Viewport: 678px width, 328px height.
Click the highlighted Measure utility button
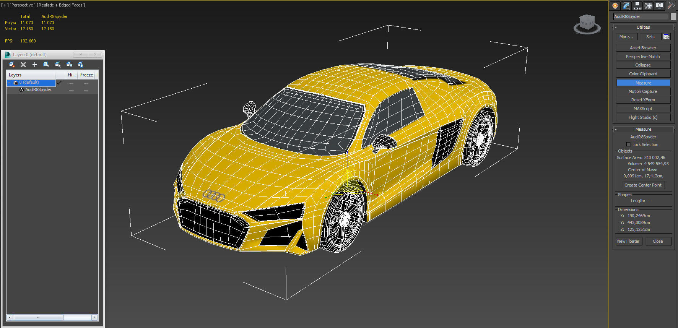click(643, 83)
